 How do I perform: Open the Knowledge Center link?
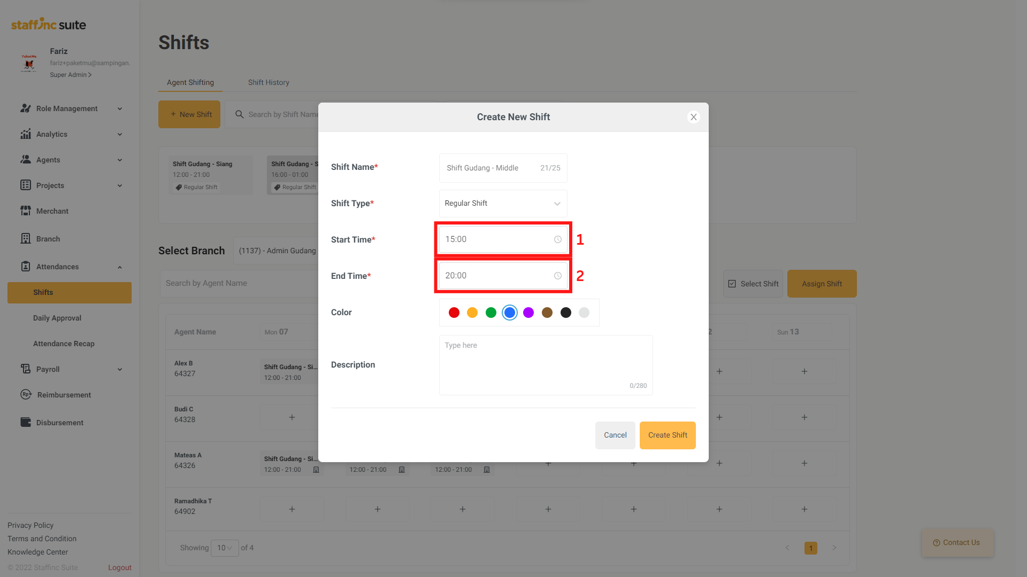38,552
